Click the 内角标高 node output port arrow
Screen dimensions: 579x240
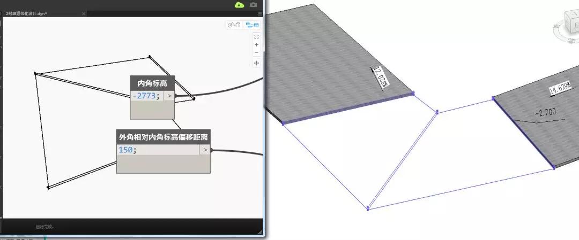click(x=169, y=96)
